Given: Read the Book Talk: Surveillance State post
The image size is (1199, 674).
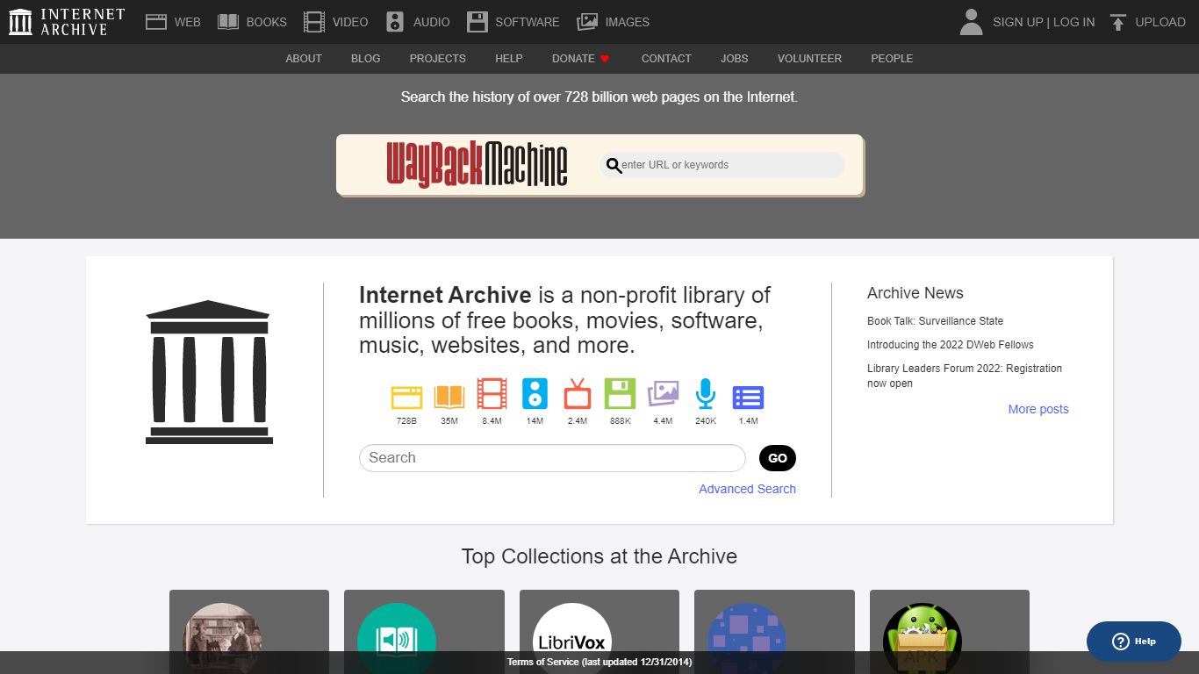Looking at the screenshot, I should click(x=935, y=321).
